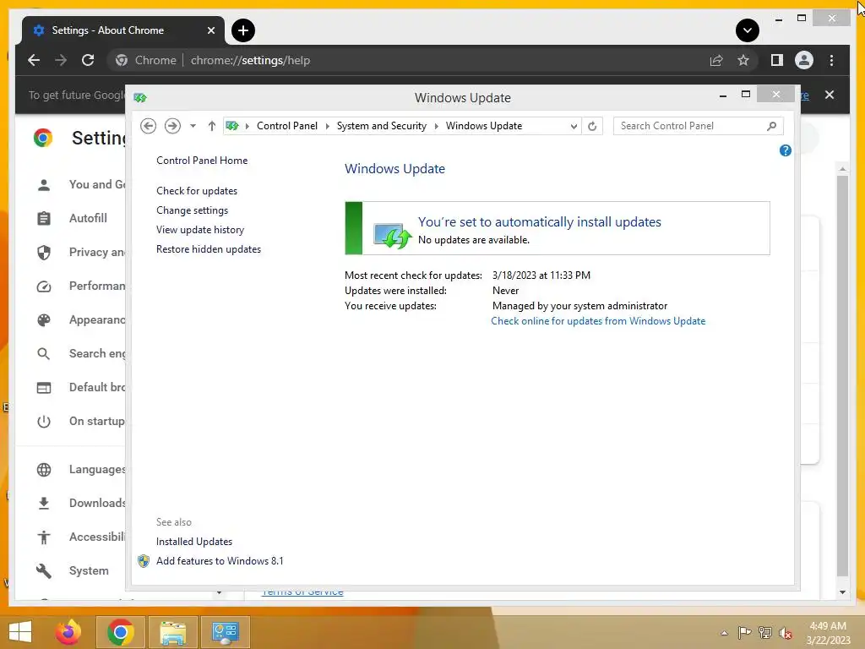Refresh the Windows Update page

(x=592, y=127)
